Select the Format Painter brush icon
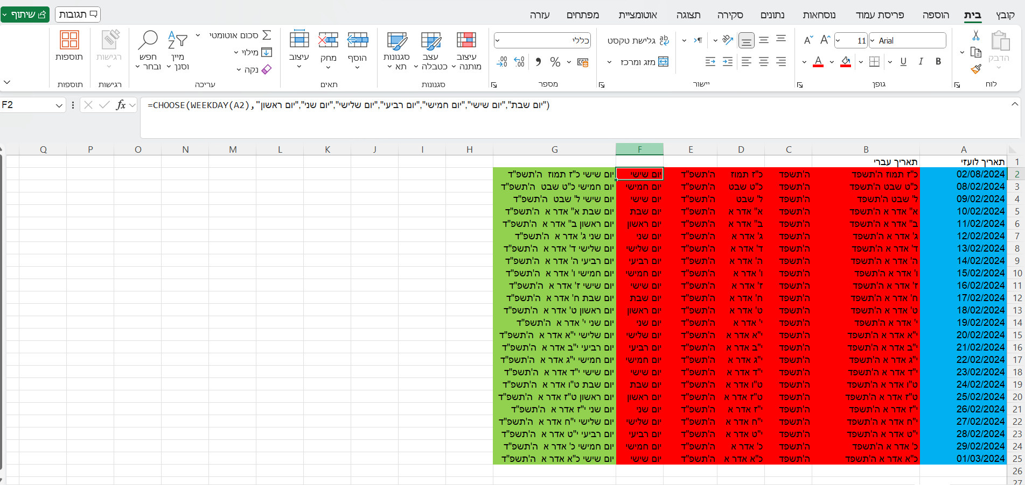The width and height of the screenshot is (1025, 485). coord(976,69)
